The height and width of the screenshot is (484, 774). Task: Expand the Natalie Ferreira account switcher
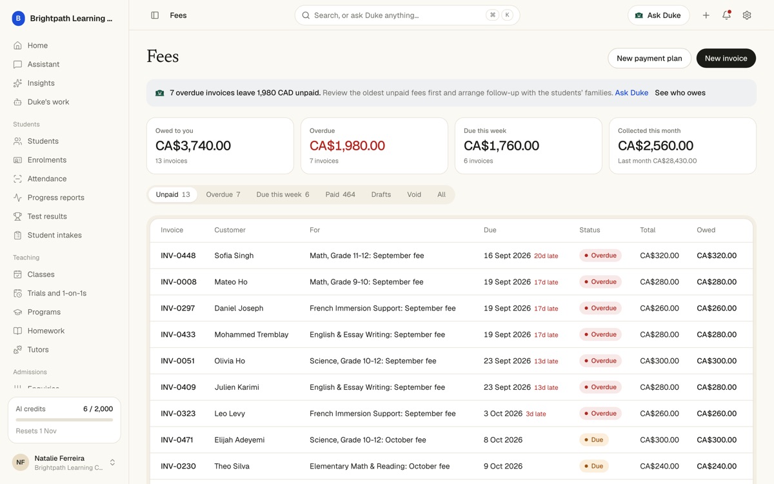pos(112,462)
